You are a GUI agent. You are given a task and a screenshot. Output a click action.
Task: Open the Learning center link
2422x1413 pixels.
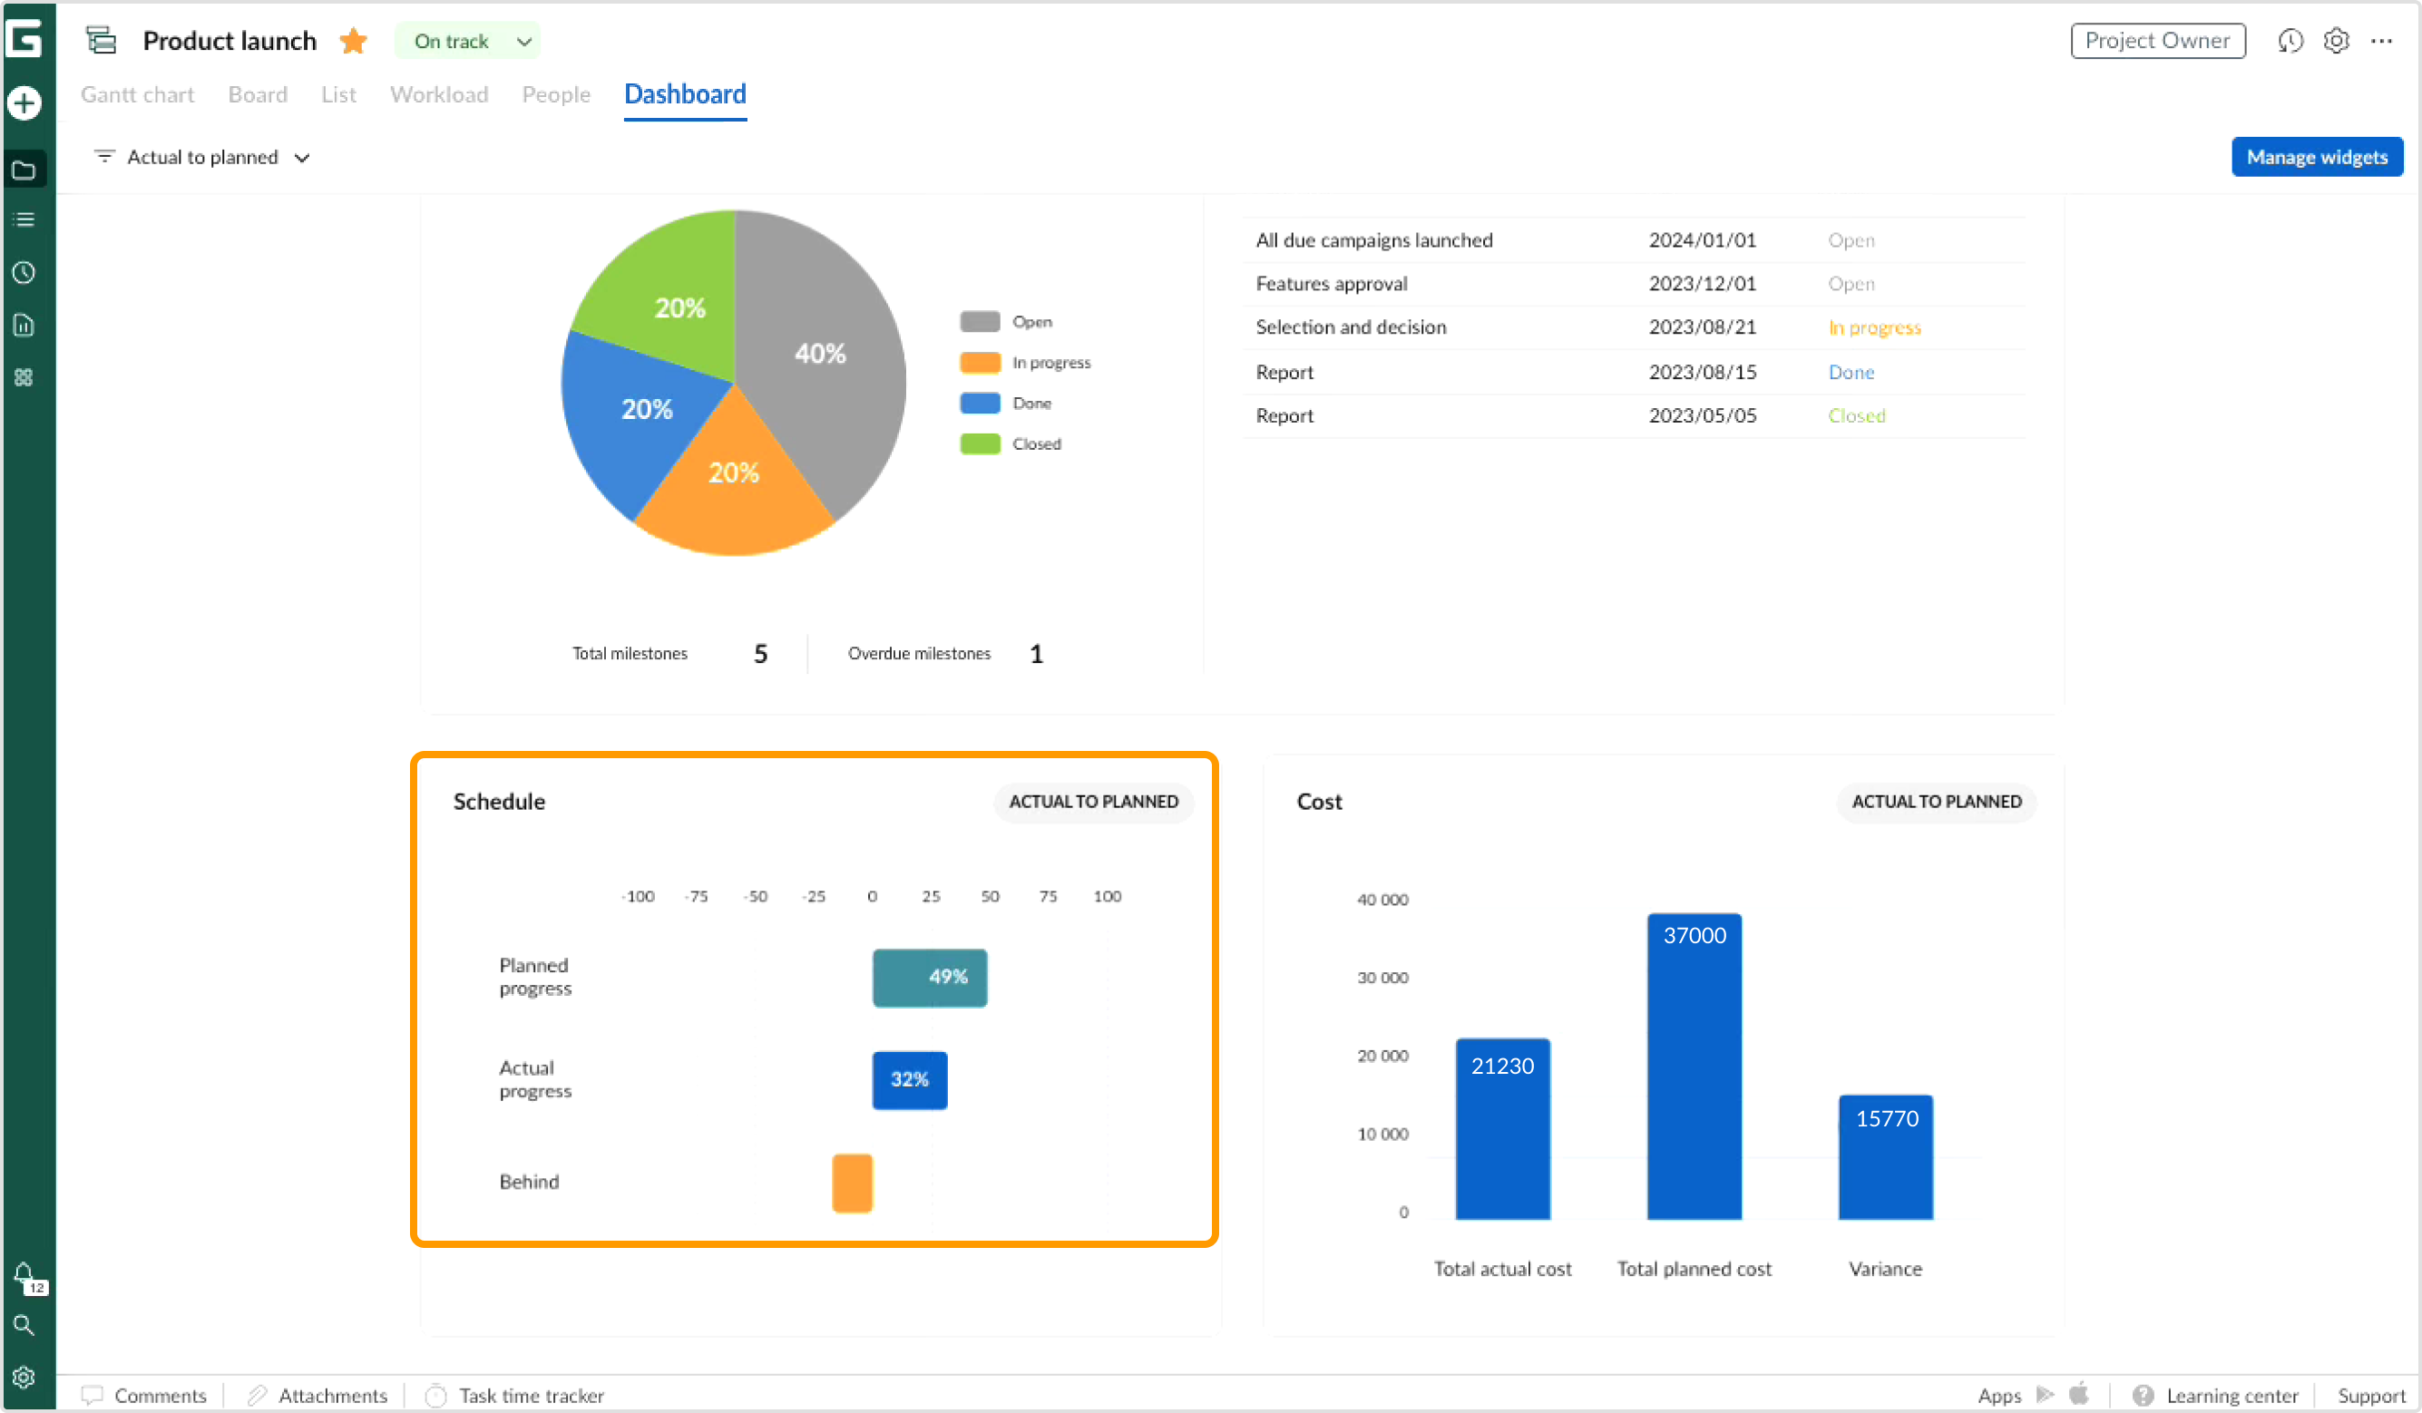(2232, 1395)
